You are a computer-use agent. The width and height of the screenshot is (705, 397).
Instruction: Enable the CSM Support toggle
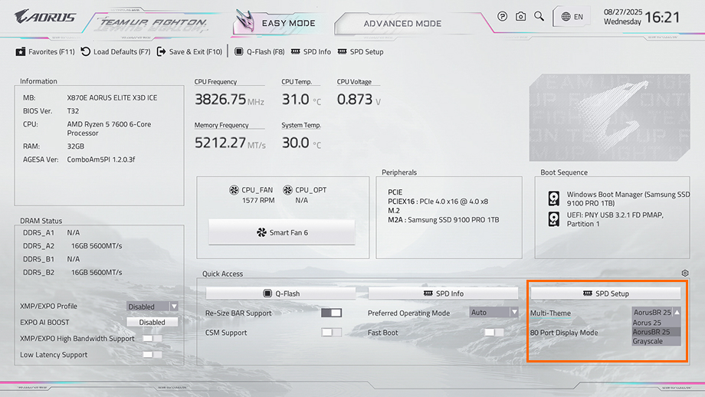331,333
